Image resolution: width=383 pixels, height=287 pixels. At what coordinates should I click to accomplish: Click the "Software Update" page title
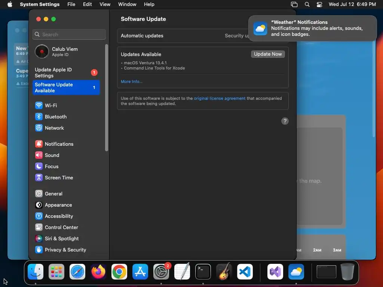point(143,19)
